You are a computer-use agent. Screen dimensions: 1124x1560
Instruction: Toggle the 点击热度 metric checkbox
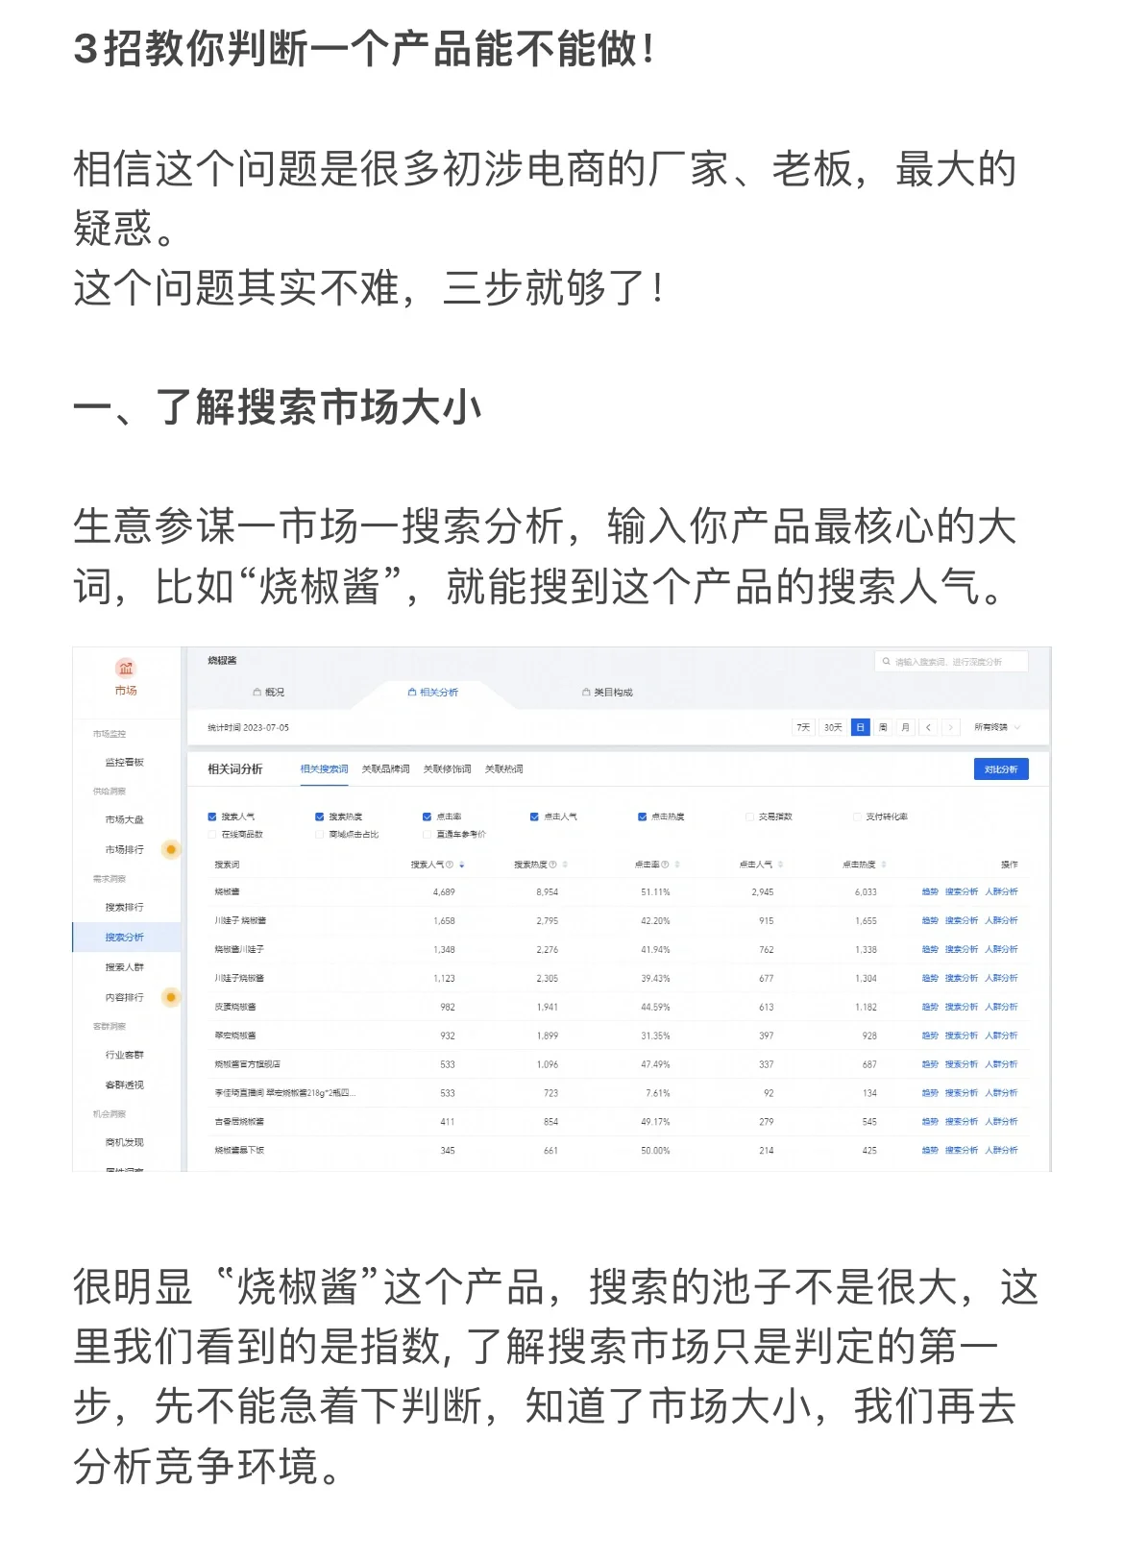(643, 817)
